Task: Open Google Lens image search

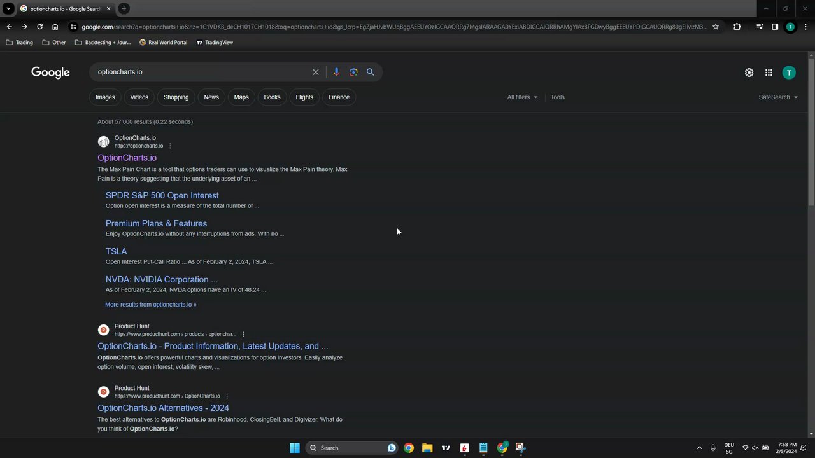Action: point(353,72)
